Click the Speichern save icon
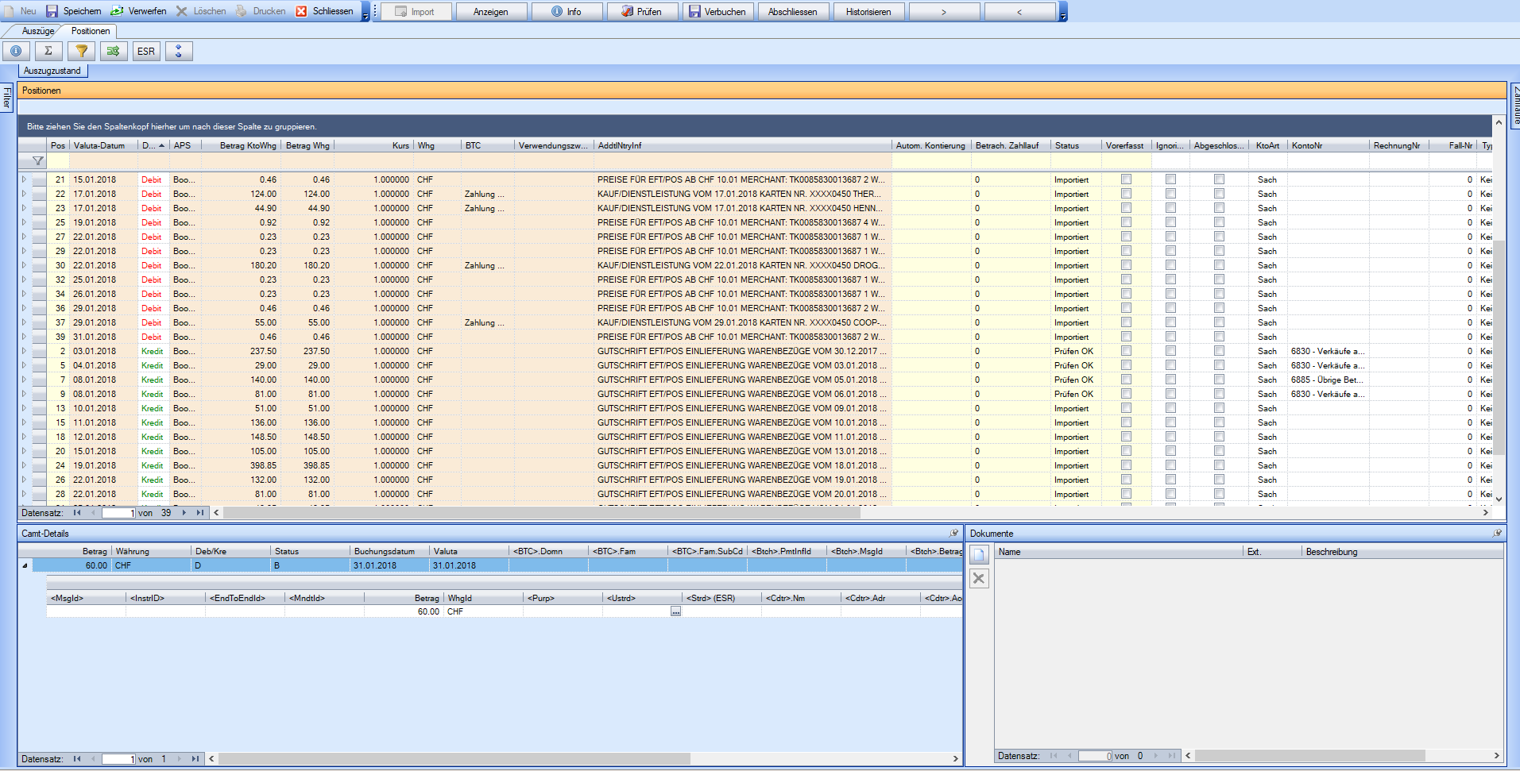1520x771 pixels. pyautogui.click(x=52, y=11)
